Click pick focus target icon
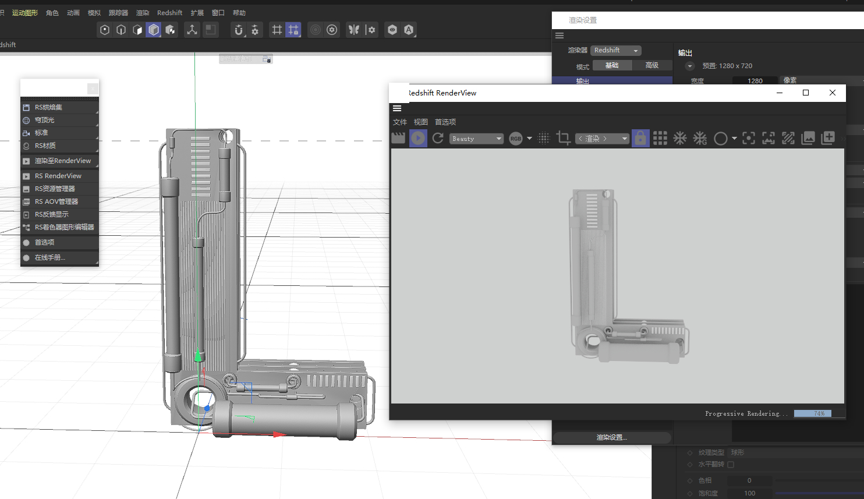864x499 pixels. coord(749,138)
